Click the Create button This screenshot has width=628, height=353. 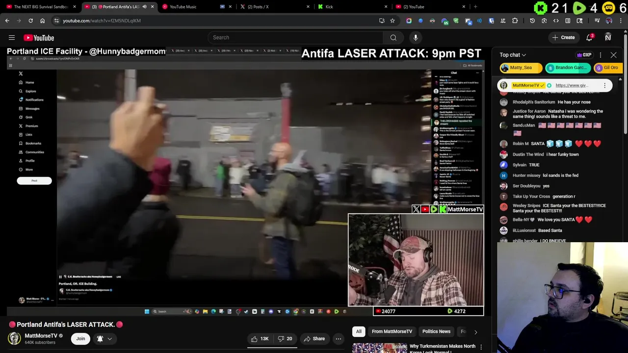point(563,38)
